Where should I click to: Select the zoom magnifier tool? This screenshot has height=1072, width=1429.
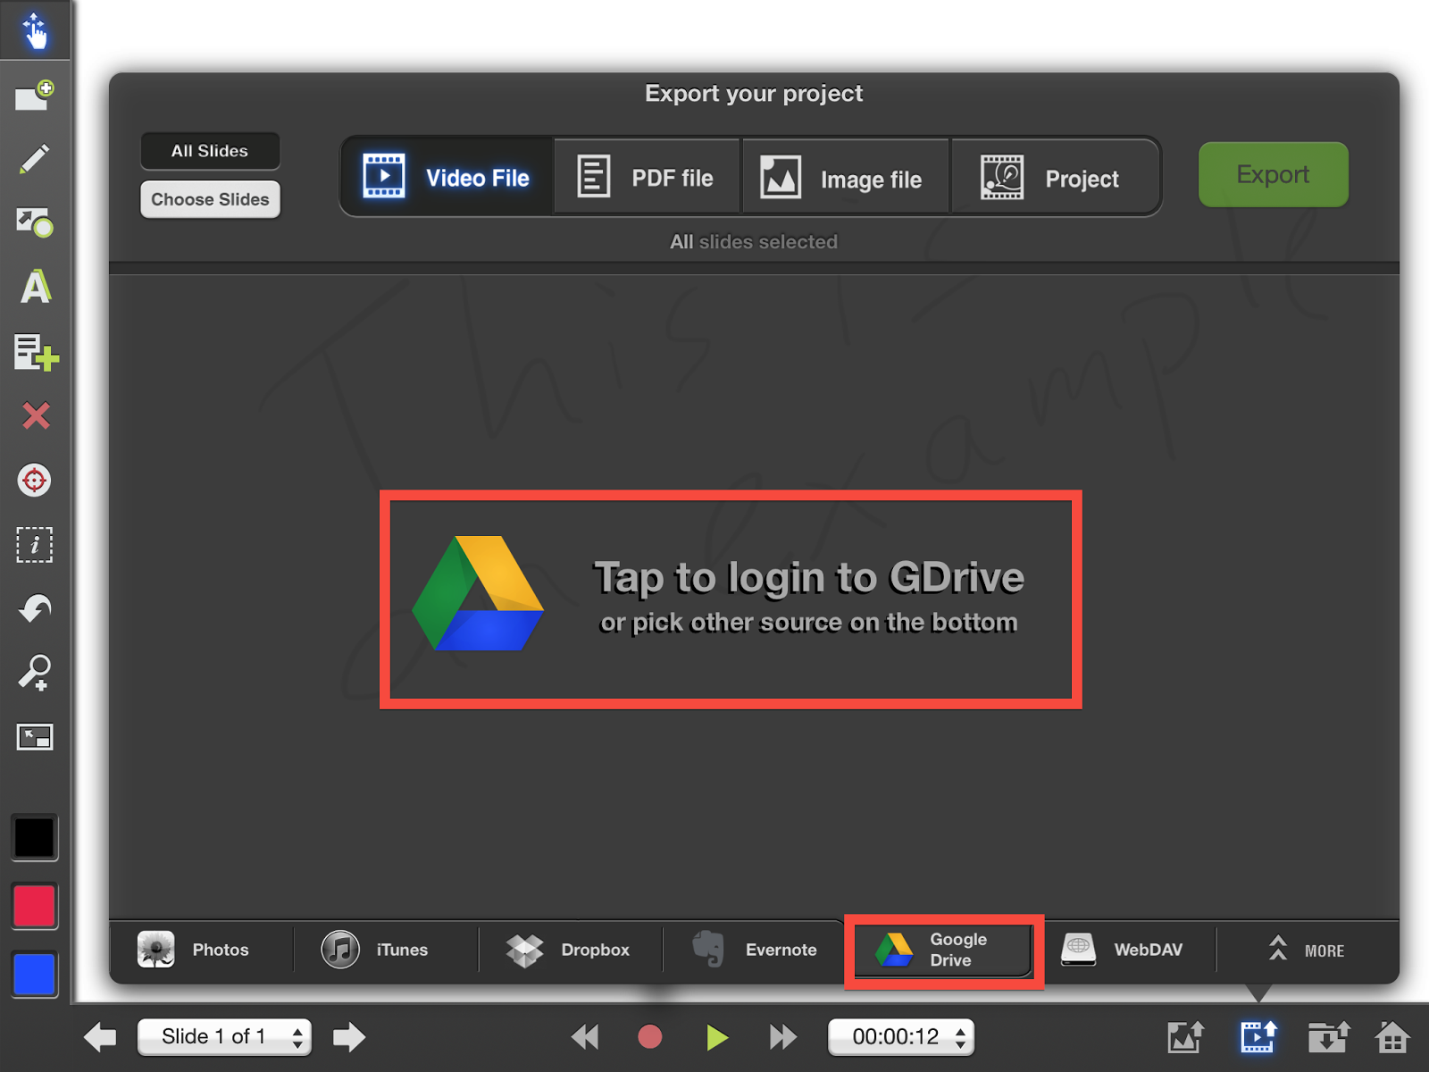(35, 673)
